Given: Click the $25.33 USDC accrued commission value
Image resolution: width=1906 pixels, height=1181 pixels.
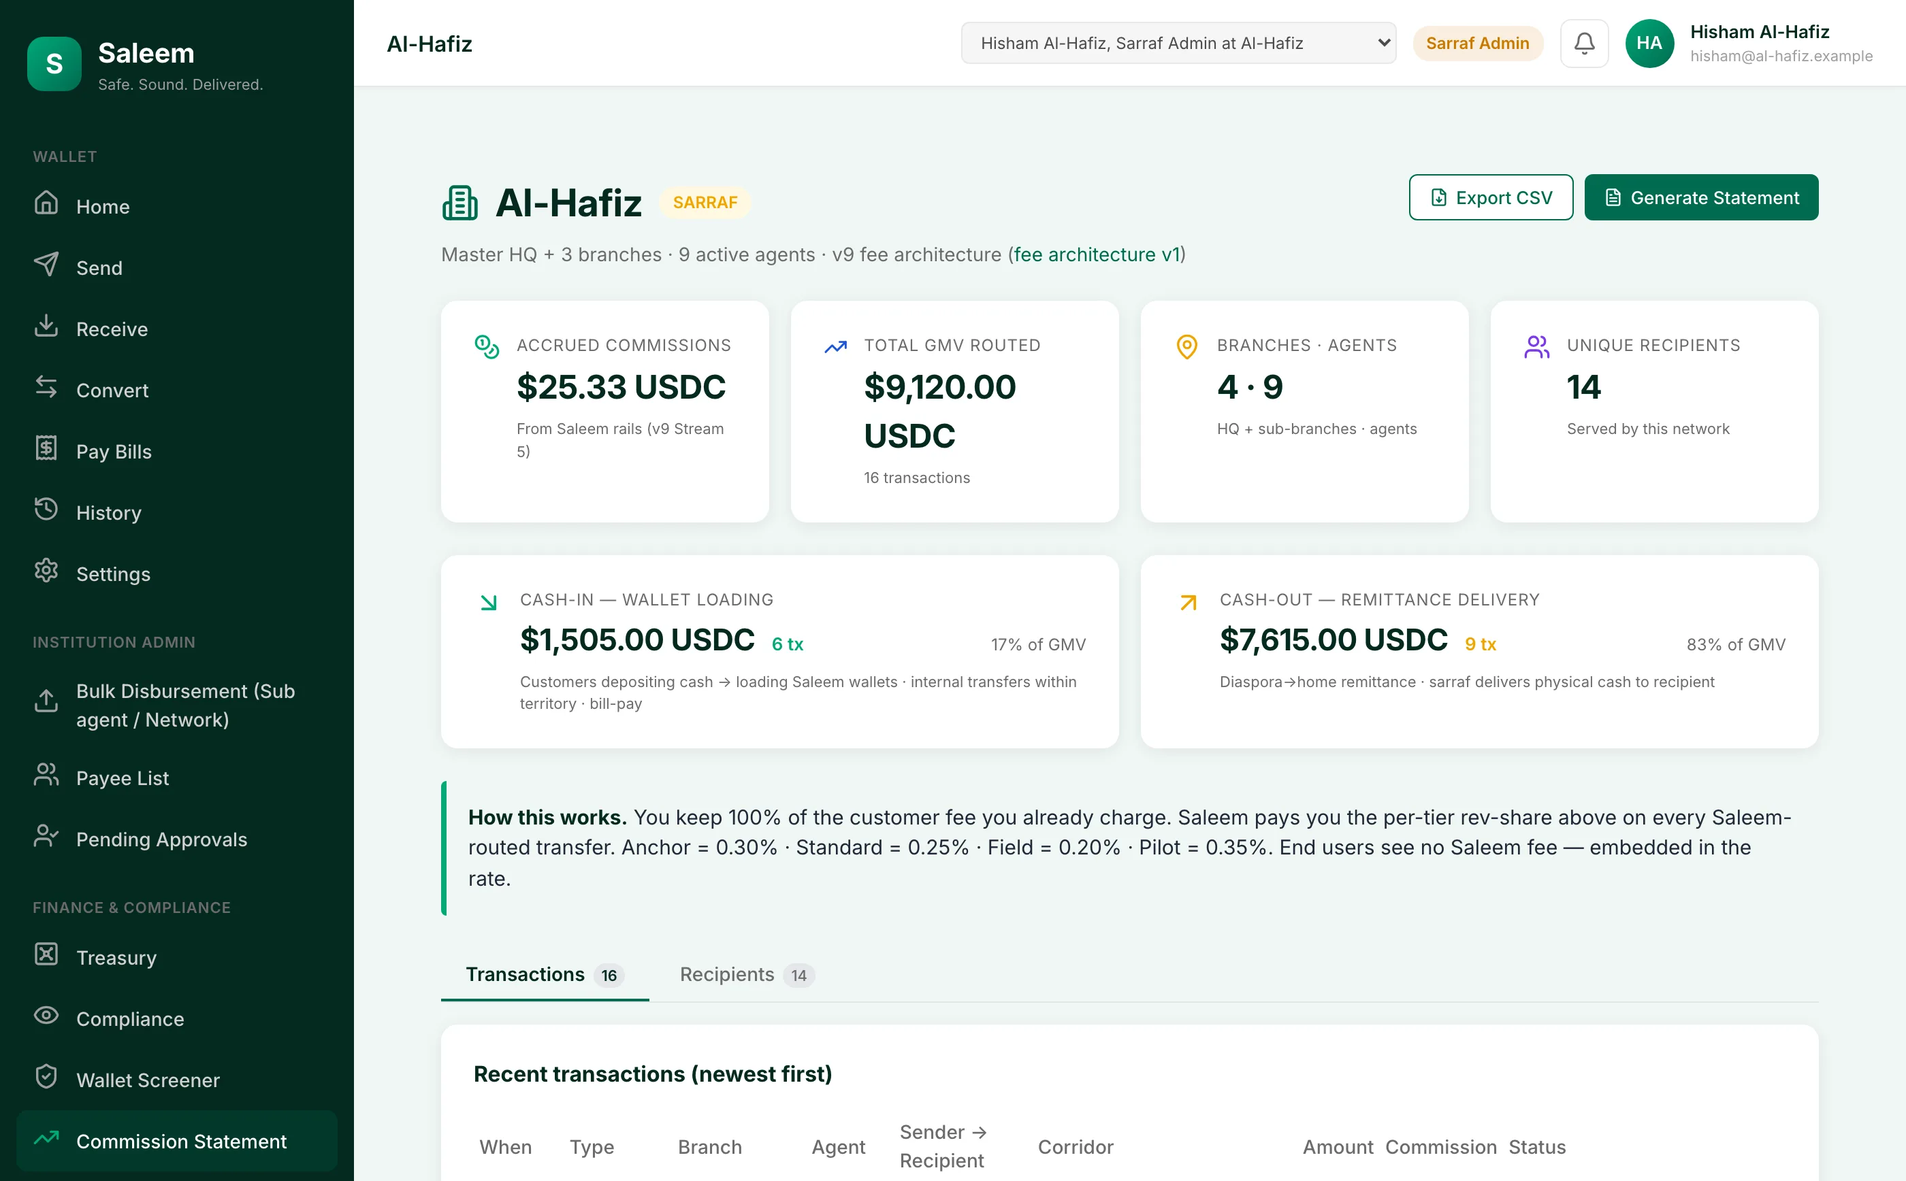Looking at the screenshot, I should [621, 386].
